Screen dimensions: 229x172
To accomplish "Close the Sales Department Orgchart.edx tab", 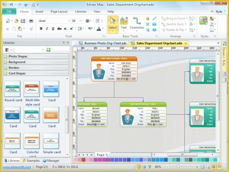I will click(x=186, y=43).
